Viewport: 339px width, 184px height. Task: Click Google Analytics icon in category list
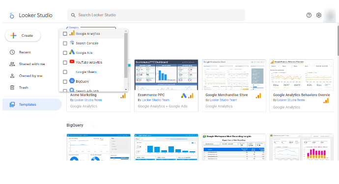pyautogui.click(x=72, y=33)
